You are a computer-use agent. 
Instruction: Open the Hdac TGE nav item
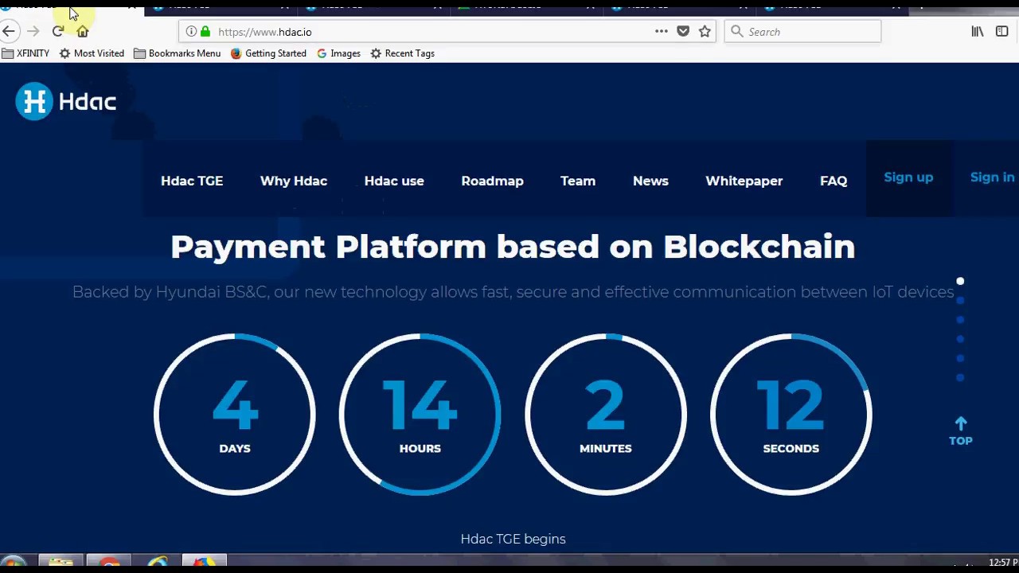[x=192, y=181]
